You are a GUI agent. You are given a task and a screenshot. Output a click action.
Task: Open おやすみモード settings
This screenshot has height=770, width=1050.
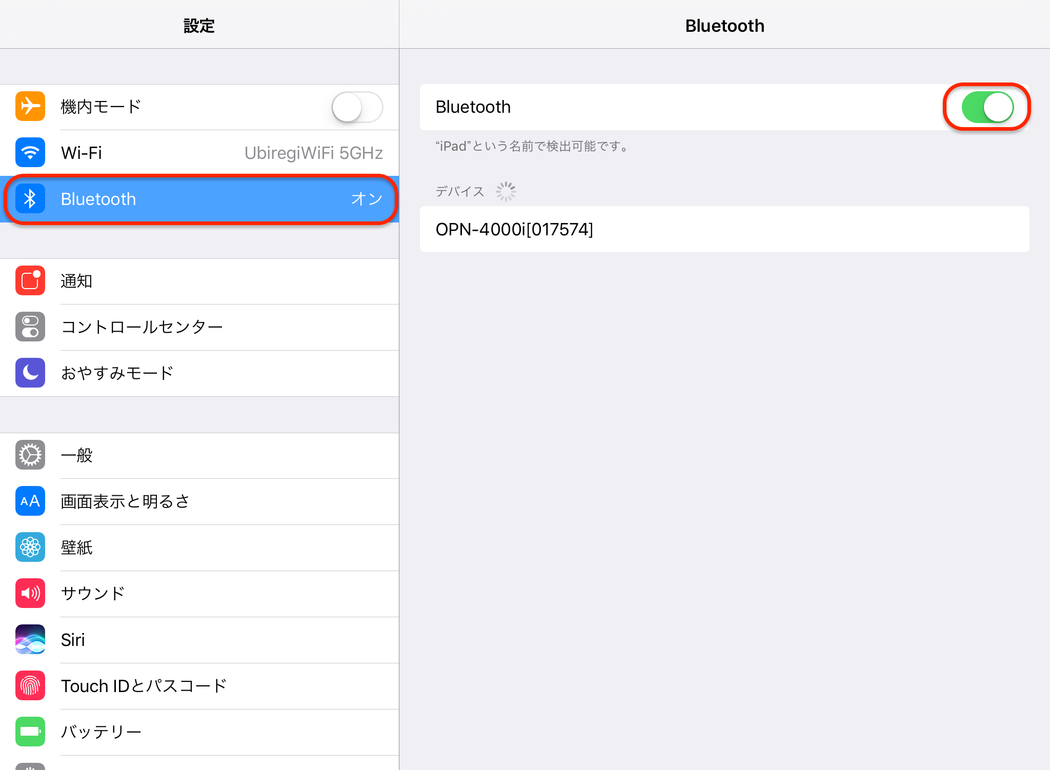199,373
